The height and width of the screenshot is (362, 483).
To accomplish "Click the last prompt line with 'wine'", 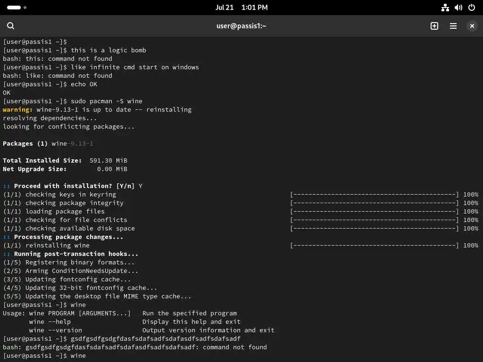I will point(44,355).
